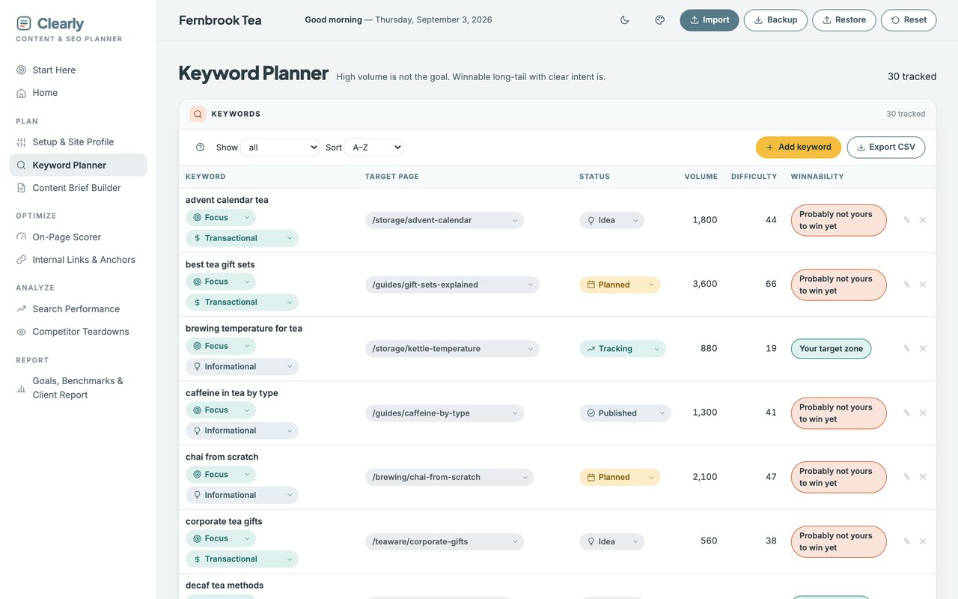Open the Sort A–Z dropdown
This screenshot has width=958, height=599.
point(374,148)
